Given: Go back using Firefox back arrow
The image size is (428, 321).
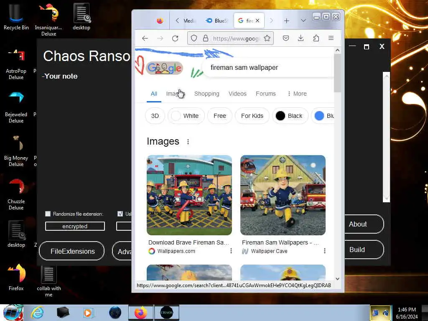Looking at the screenshot, I should click(145, 38).
